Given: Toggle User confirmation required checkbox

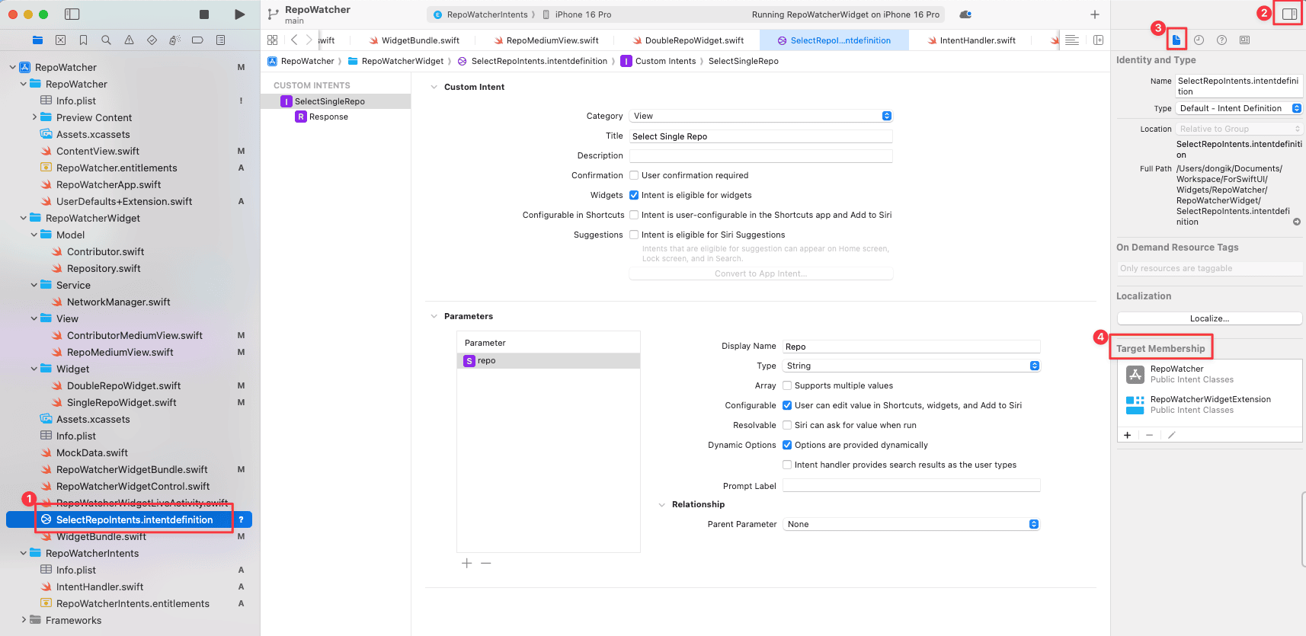Looking at the screenshot, I should pos(634,175).
